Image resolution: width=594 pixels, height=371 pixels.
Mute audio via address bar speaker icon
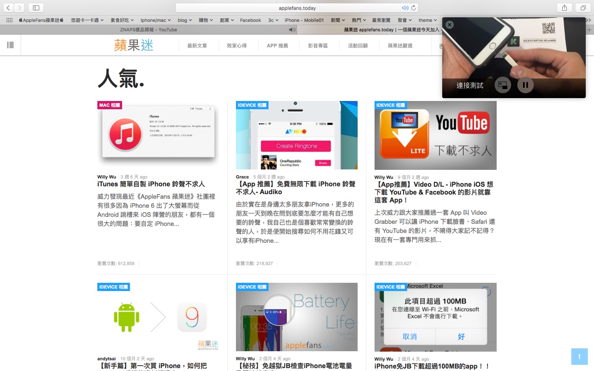pyautogui.click(x=405, y=8)
